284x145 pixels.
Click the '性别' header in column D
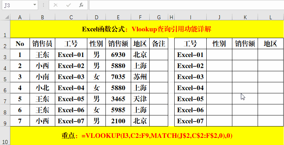97,43
